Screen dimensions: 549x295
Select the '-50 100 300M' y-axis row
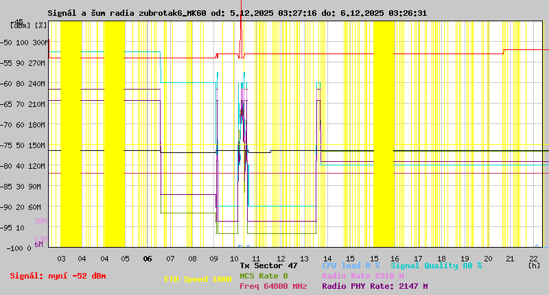pos(24,43)
